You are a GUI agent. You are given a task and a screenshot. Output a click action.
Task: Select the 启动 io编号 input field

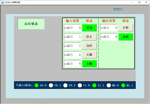click(x=72, y=28)
